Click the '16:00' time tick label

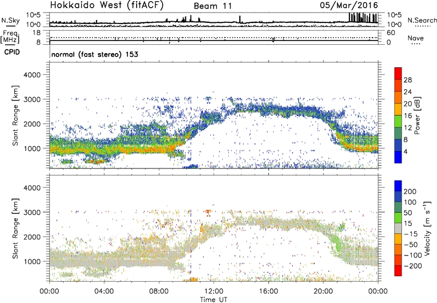[x=268, y=292]
